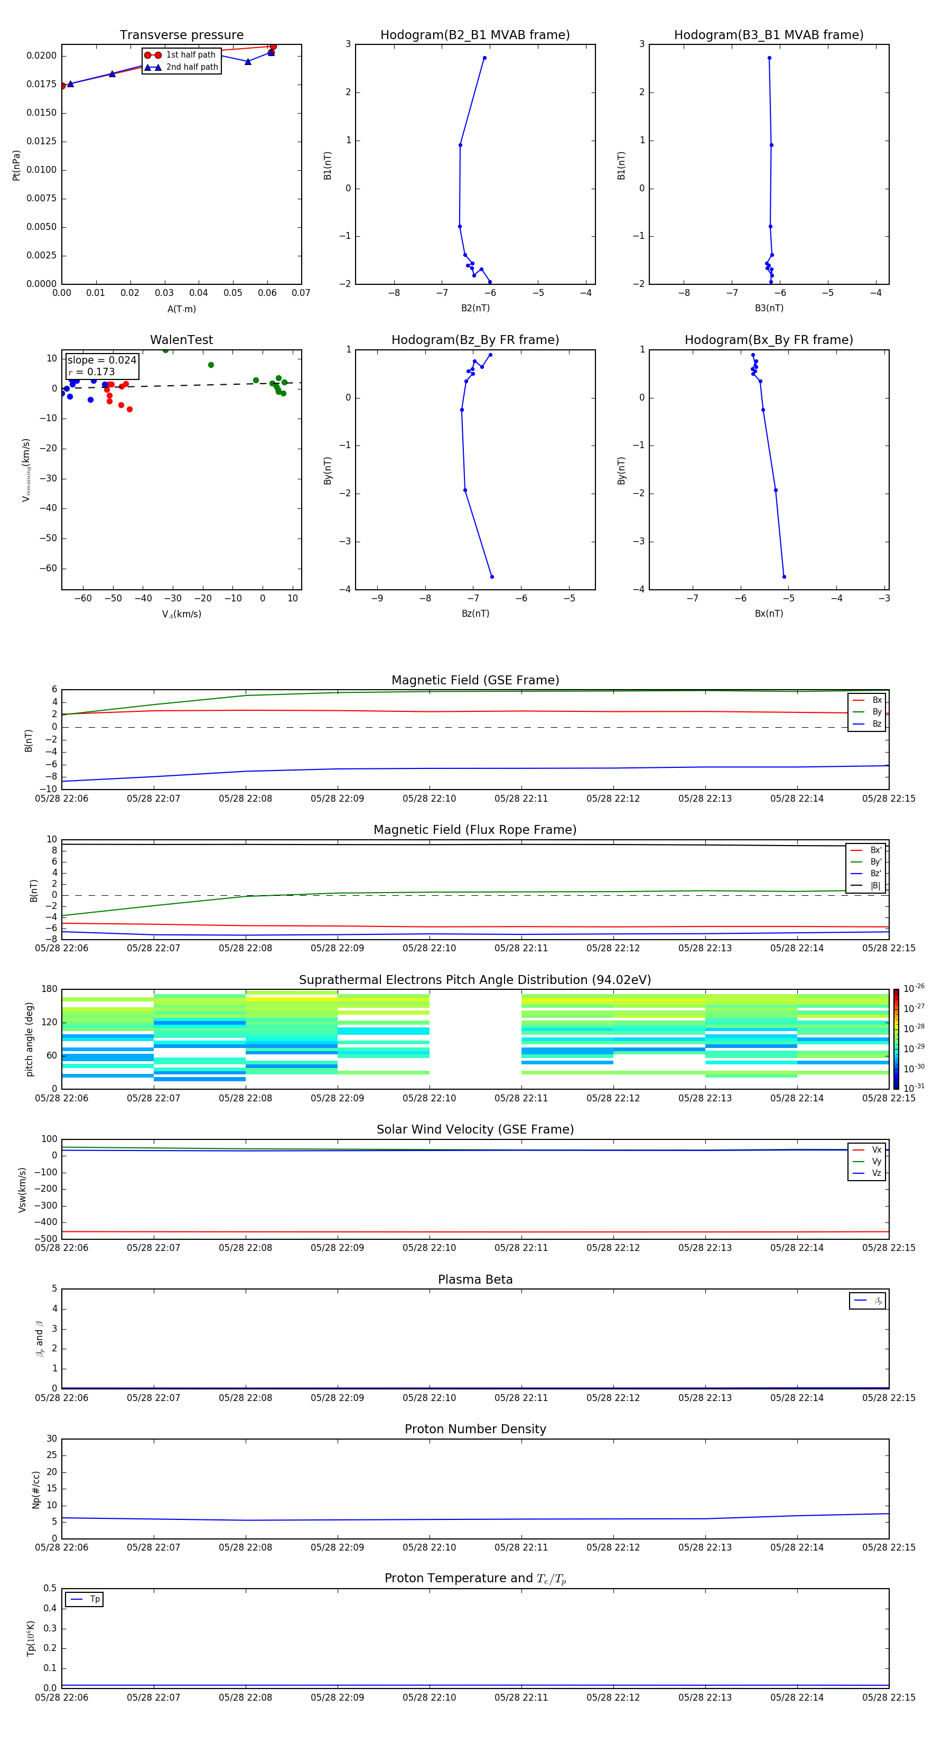Click the |B| legend entry in flux rope plot
The width and height of the screenshot is (951, 1744).
[866, 886]
